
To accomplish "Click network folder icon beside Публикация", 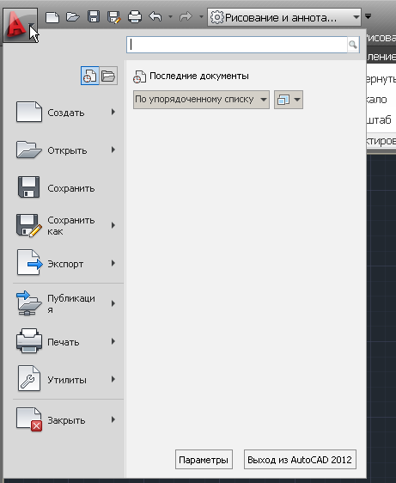I will pos(28,303).
